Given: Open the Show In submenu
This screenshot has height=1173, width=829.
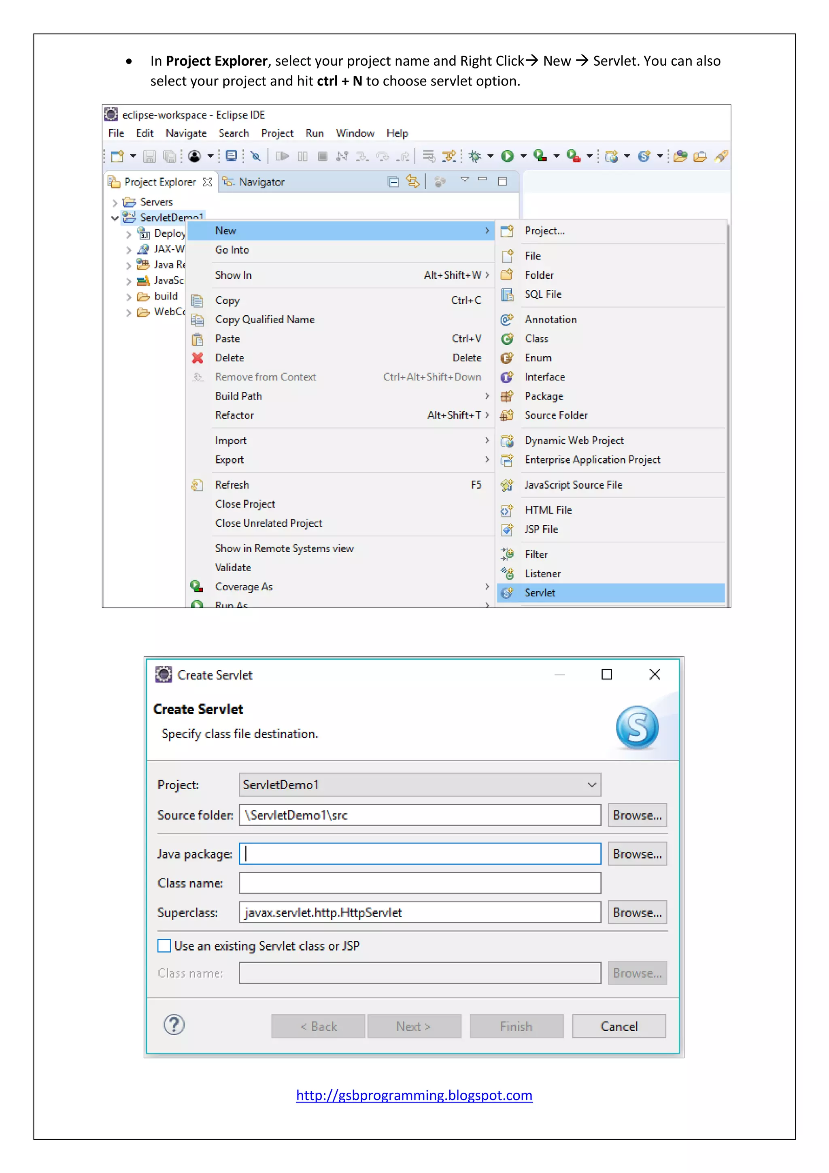Looking at the screenshot, I should click(x=340, y=276).
